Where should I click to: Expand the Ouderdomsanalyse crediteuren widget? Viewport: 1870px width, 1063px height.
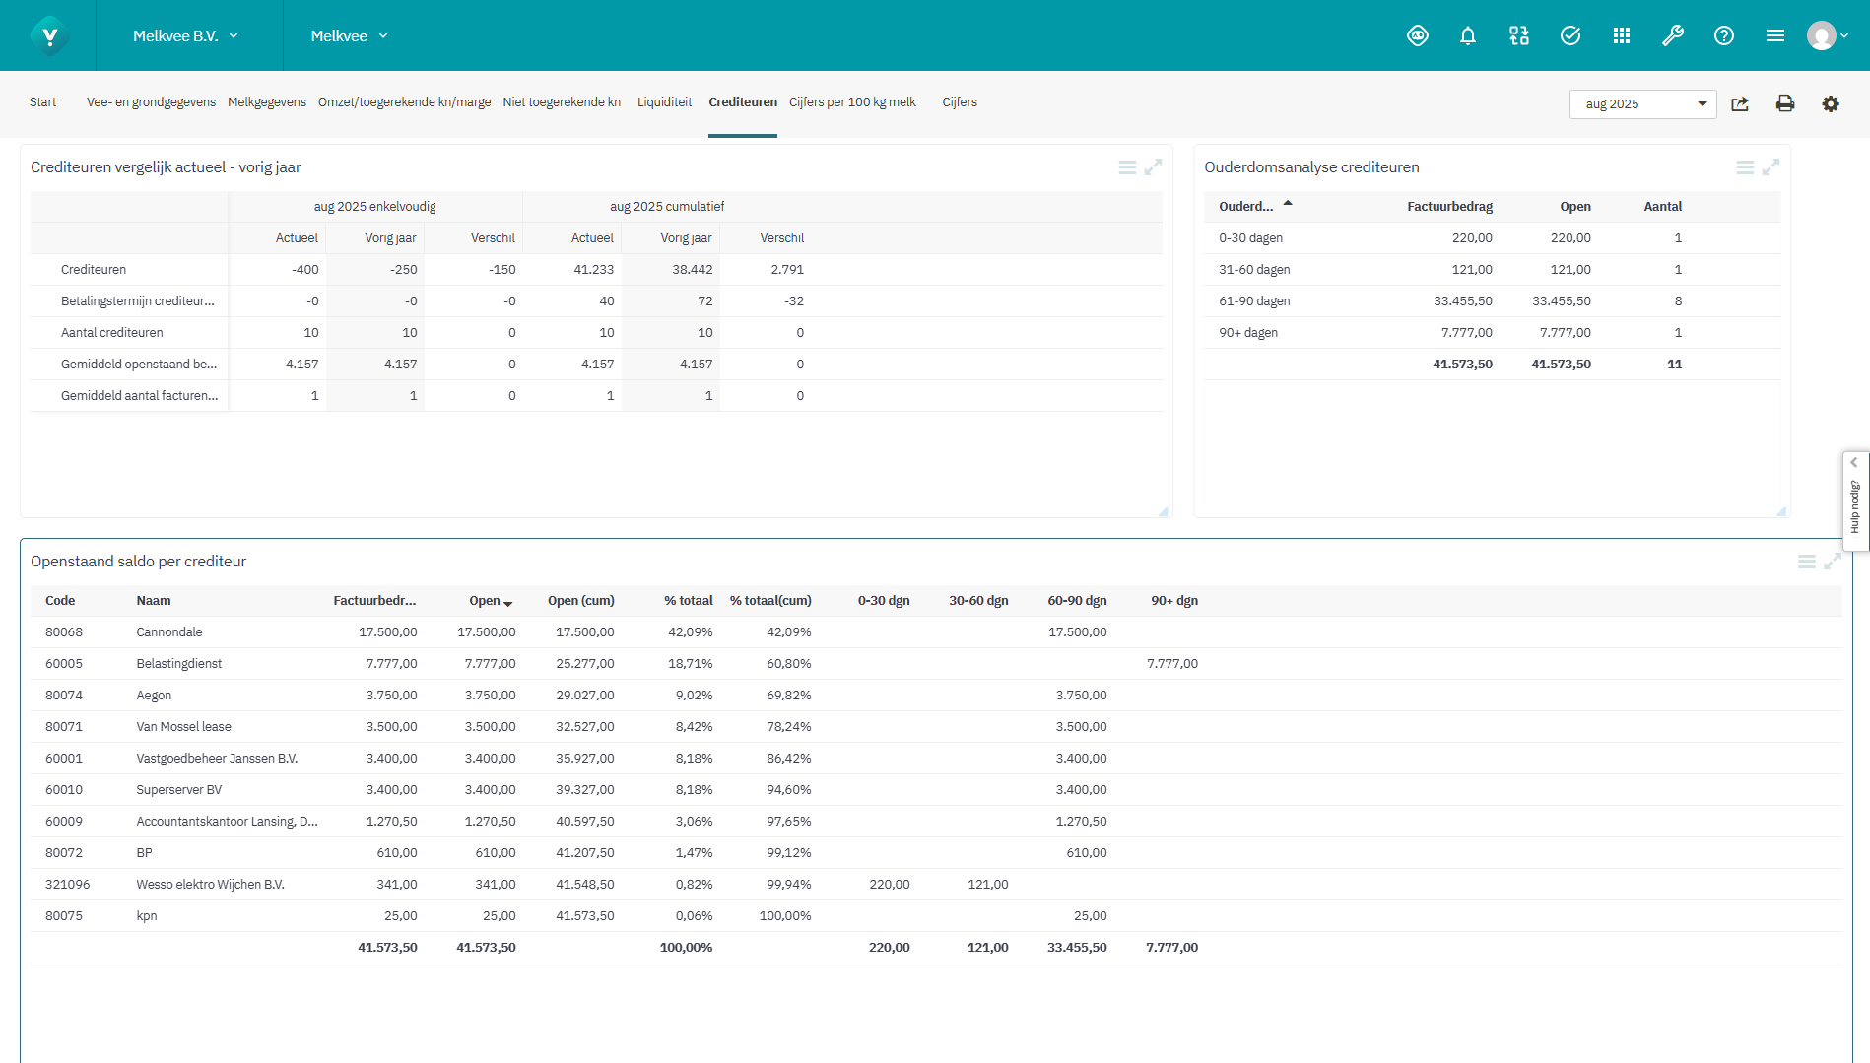point(1770,167)
